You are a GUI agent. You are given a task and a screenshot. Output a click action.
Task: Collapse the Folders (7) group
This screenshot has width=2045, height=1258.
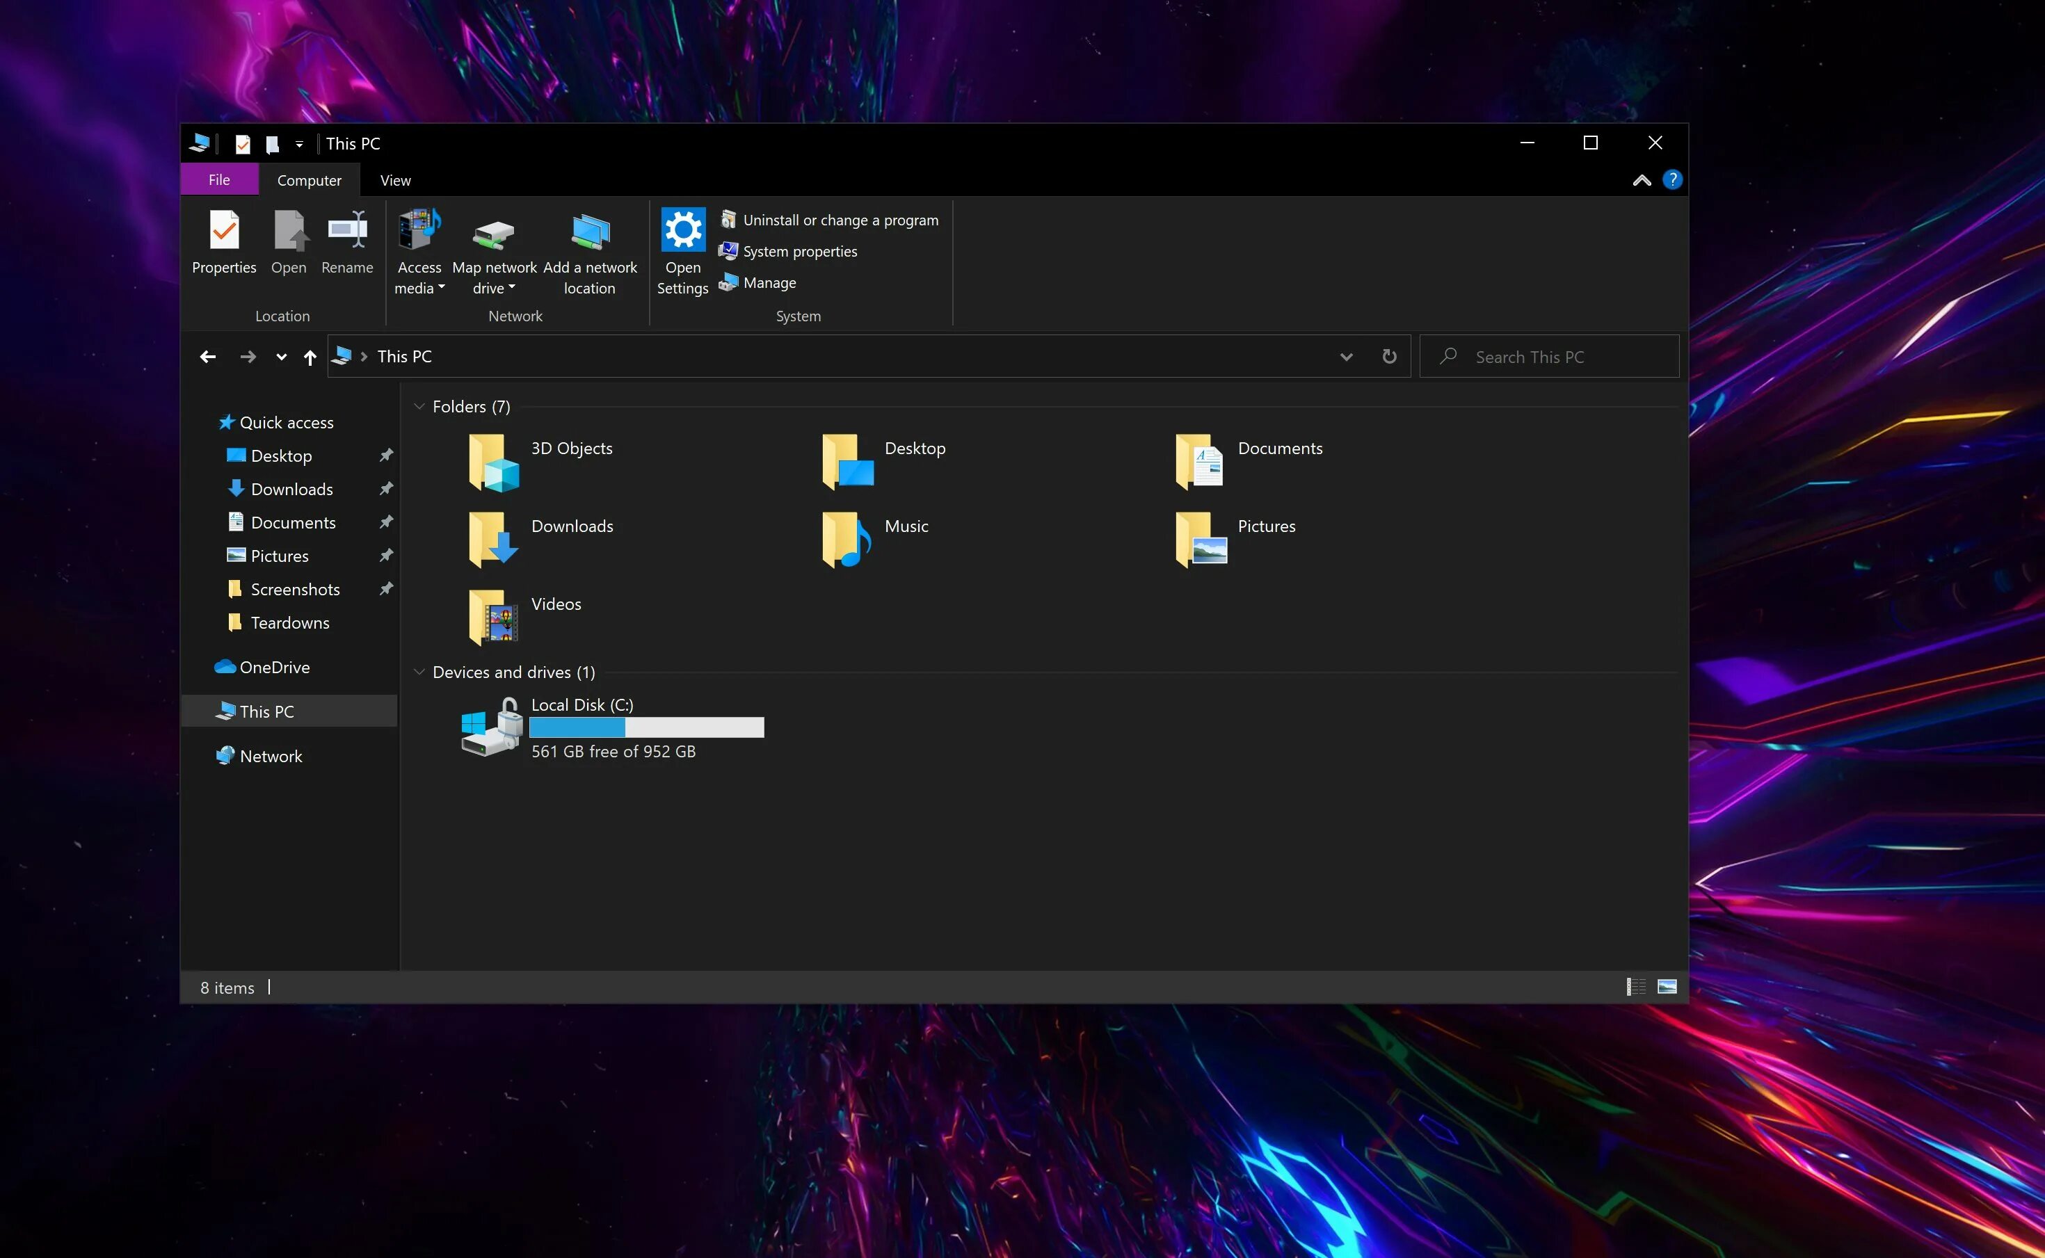[x=419, y=407]
